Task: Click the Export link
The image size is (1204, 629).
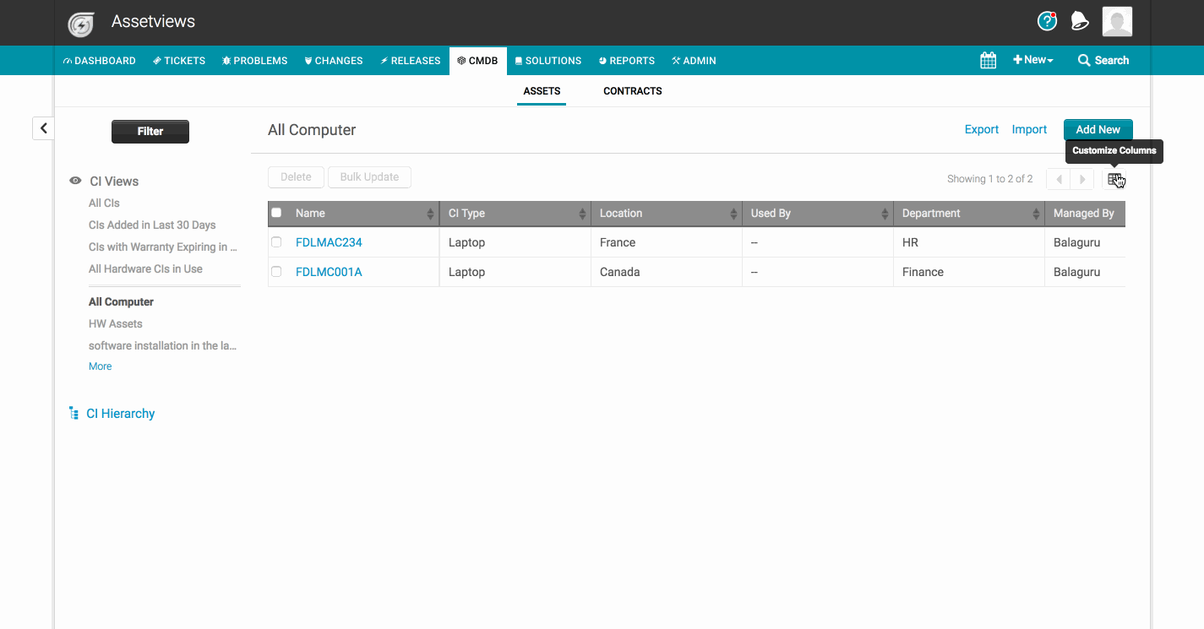Action: 982,129
